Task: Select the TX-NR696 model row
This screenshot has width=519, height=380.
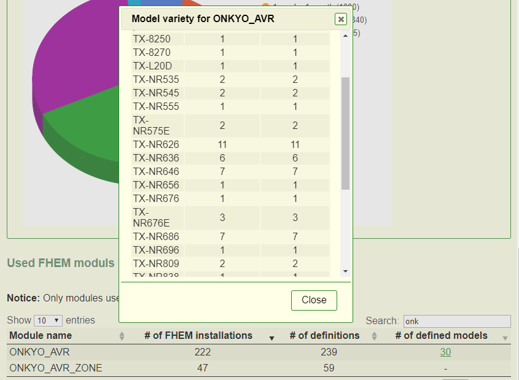Action: 230,250
